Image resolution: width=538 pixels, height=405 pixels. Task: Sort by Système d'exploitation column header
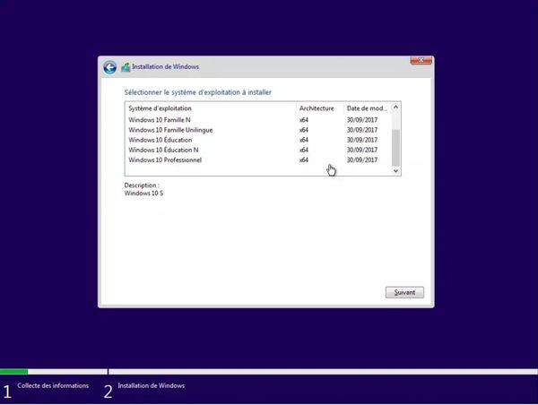tap(211, 108)
